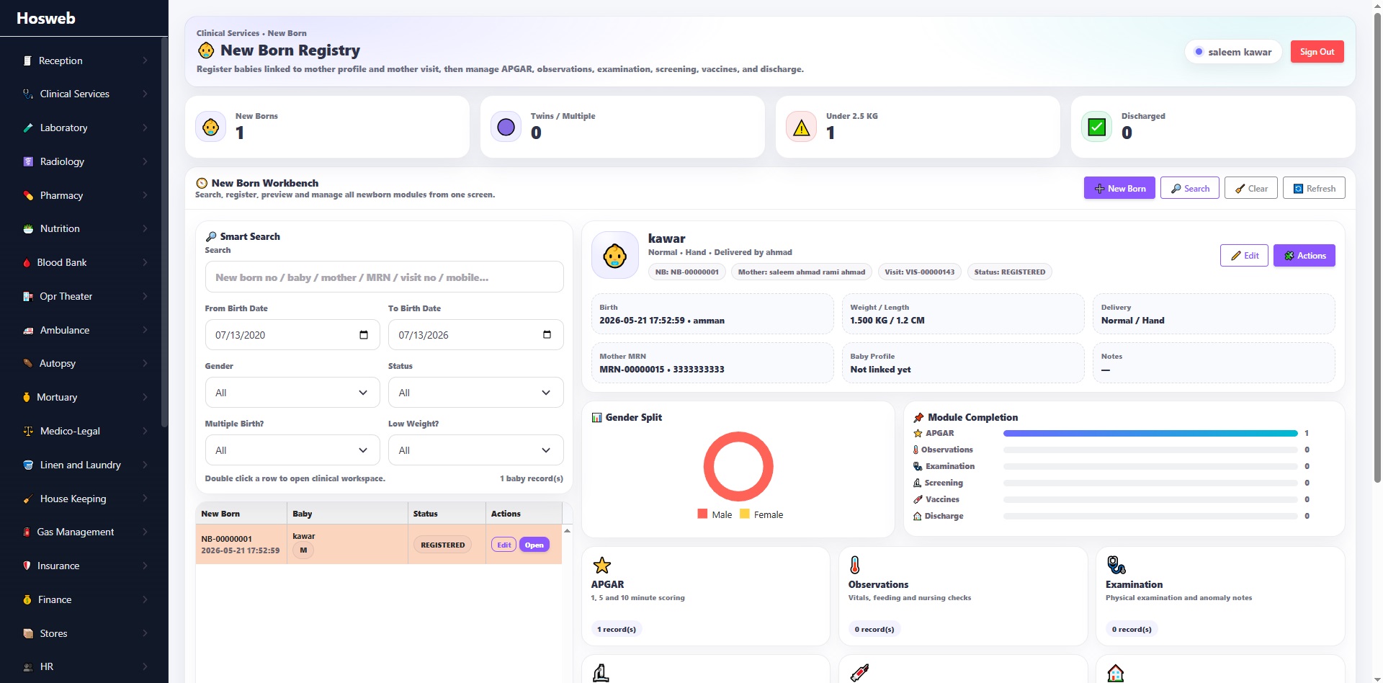Open the From Birth Date calendar picker
1383x683 pixels.
364,335
